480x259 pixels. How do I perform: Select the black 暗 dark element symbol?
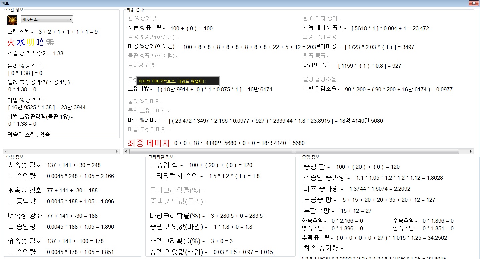40,42
